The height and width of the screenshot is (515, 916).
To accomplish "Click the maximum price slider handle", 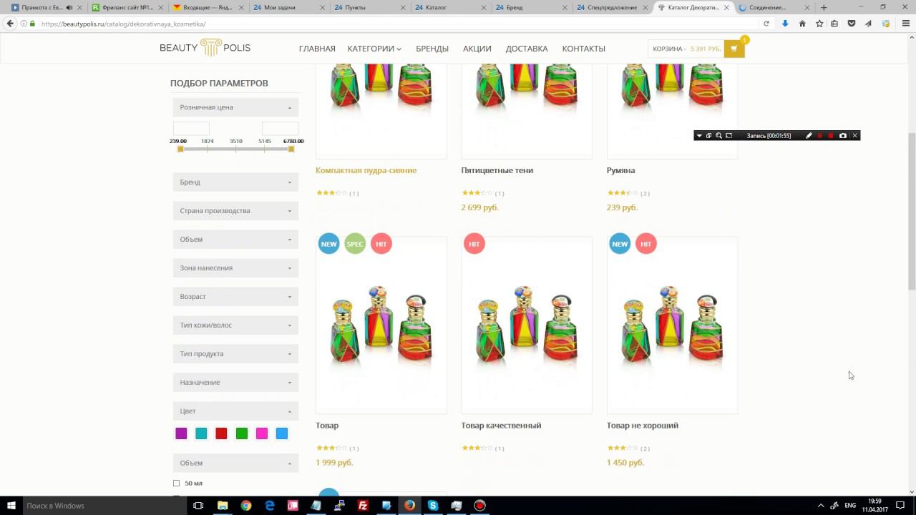I will [291, 149].
